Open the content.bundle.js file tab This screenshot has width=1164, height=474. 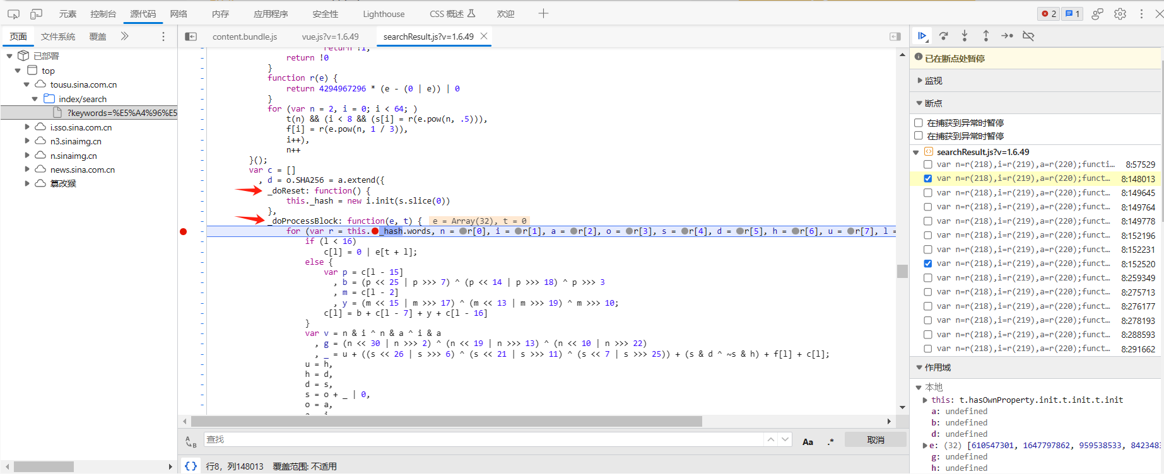tap(245, 37)
